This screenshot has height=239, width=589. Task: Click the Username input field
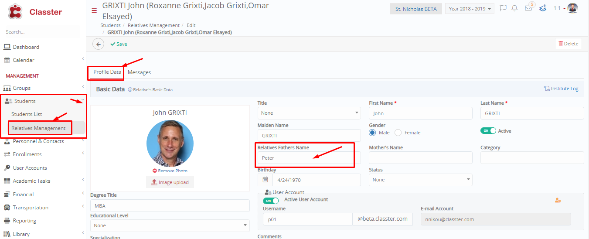(307, 219)
